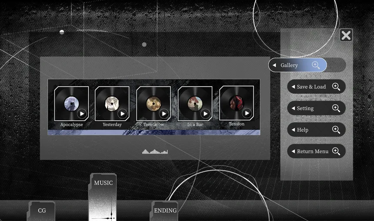Open the Save & Load menu
The width and height of the screenshot is (374, 221).
point(316,87)
